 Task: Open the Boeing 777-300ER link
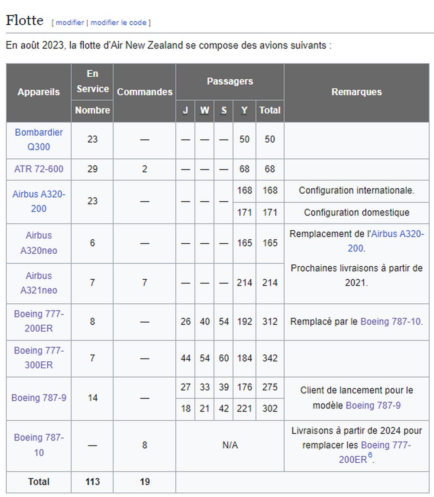point(39,358)
